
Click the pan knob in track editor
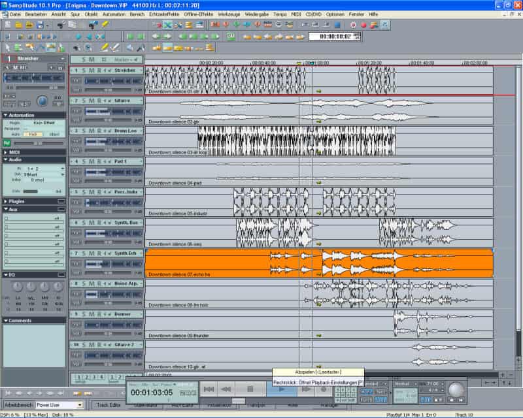pos(42,101)
